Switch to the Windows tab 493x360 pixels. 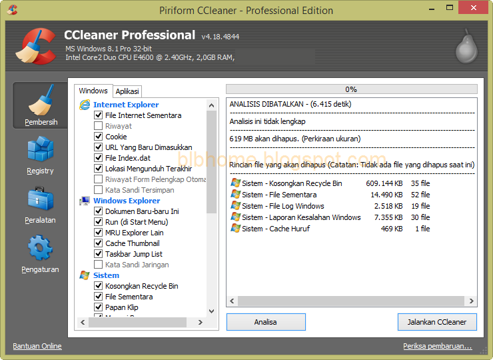[93, 91]
